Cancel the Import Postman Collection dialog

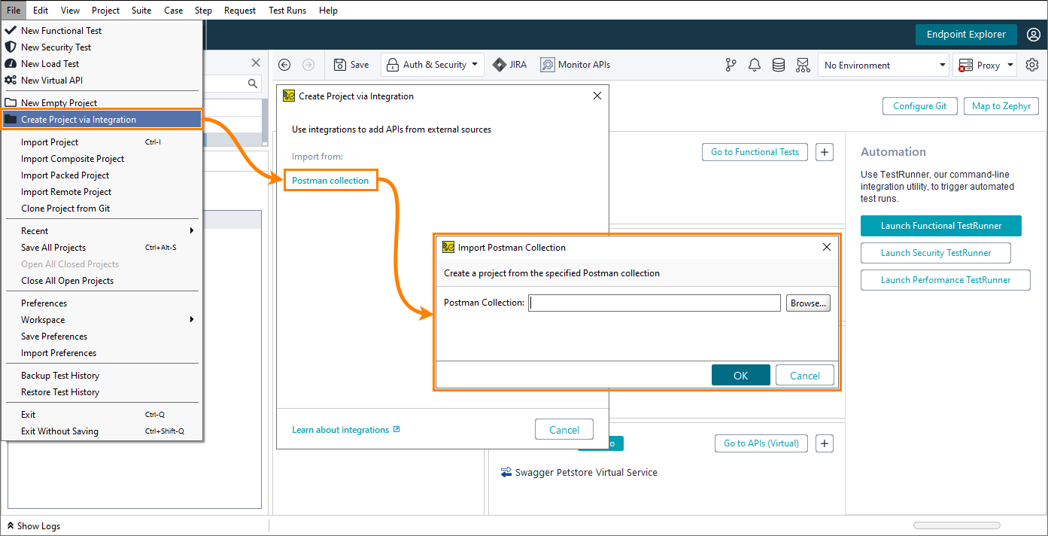[x=805, y=376]
